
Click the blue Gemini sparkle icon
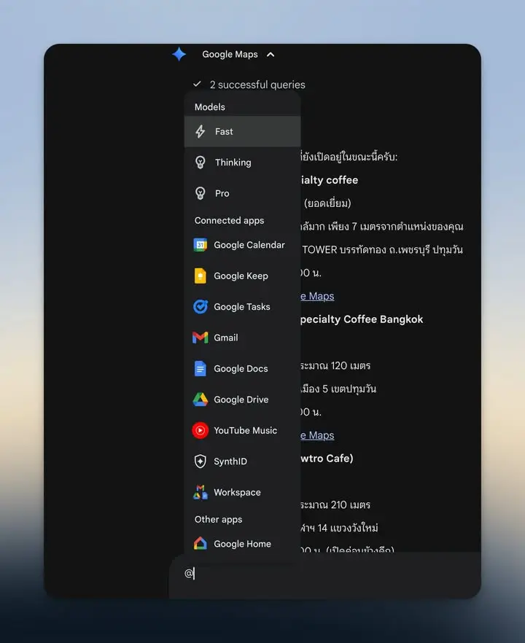[179, 54]
